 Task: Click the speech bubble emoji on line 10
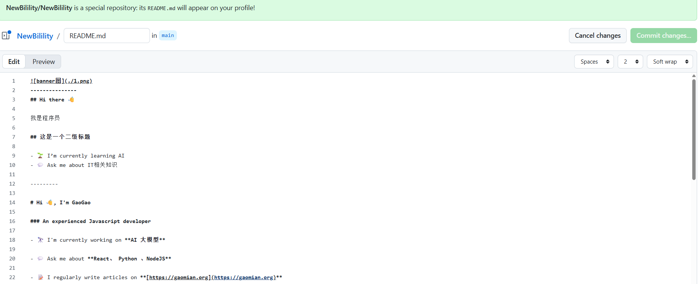click(40, 165)
